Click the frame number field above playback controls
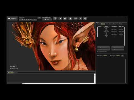The height and width of the screenshot is (100, 134). pos(21,17)
